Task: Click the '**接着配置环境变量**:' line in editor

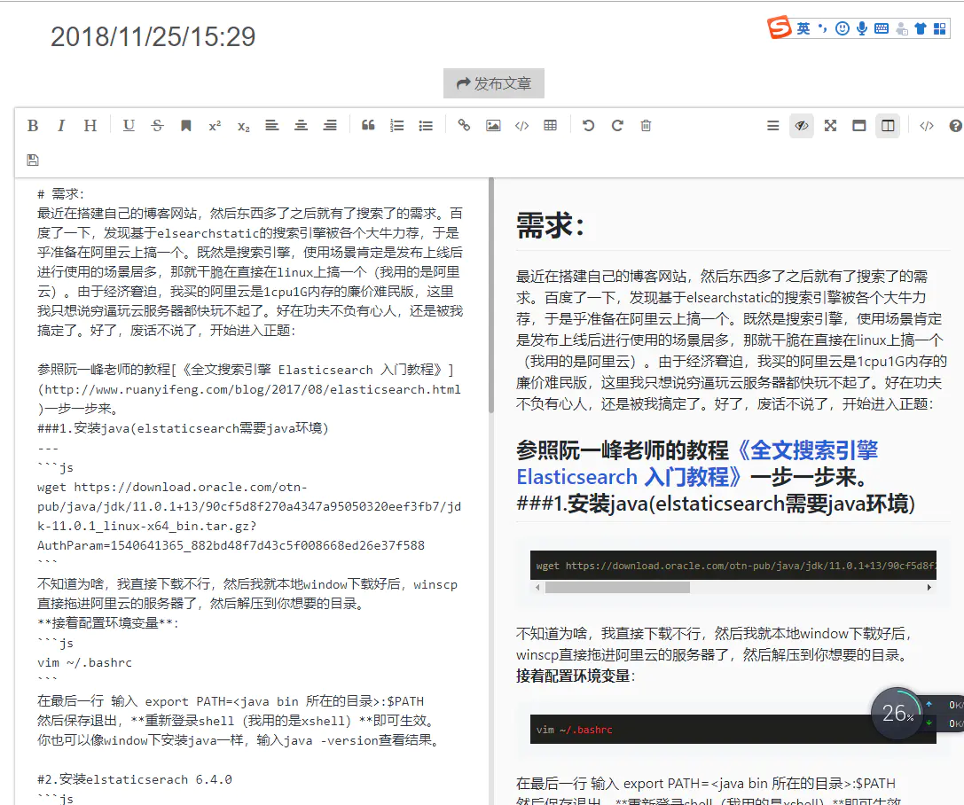Action: 107,623
